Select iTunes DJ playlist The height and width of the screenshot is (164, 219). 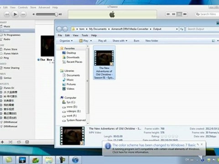(x=9, y=88)
